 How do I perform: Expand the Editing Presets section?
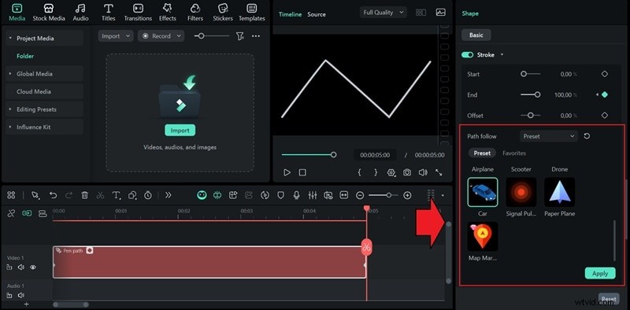coord(10,109)
